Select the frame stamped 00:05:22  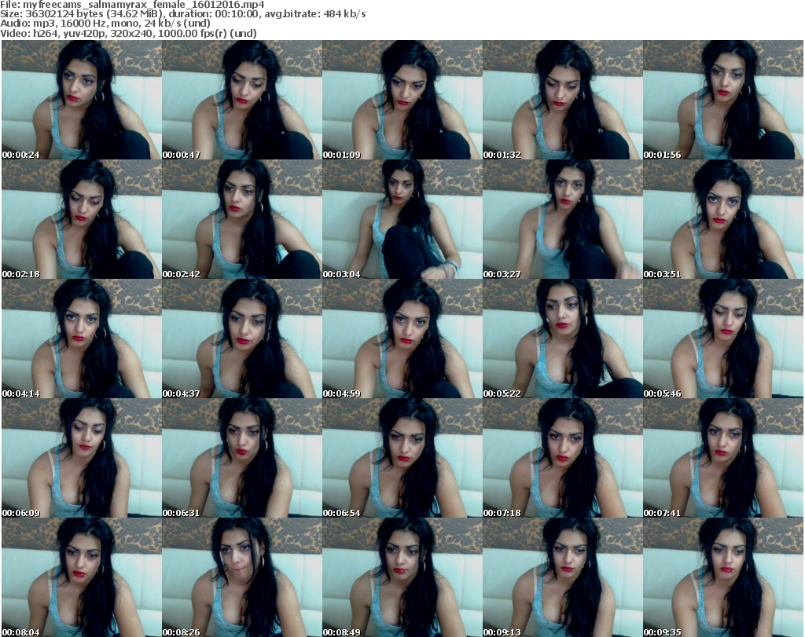(563, 339)
